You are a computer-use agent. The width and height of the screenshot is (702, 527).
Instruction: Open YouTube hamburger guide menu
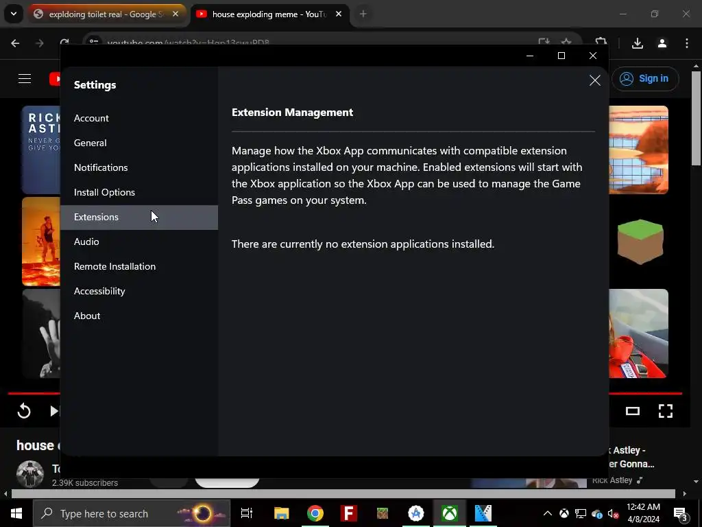click(x=25, y=79)
